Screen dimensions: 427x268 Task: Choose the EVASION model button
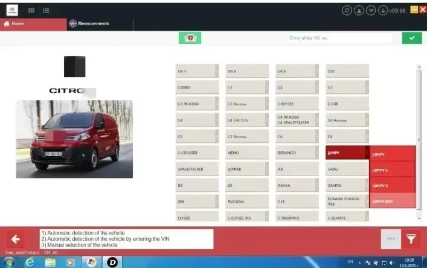pos(247,202)
